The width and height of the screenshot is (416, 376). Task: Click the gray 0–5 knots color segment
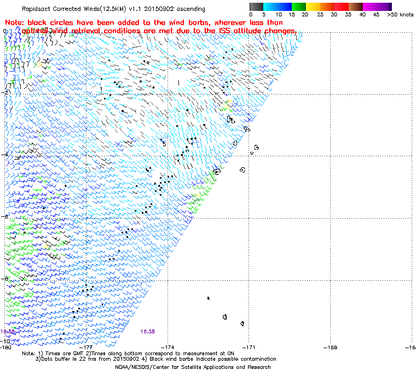click(257, 7)
